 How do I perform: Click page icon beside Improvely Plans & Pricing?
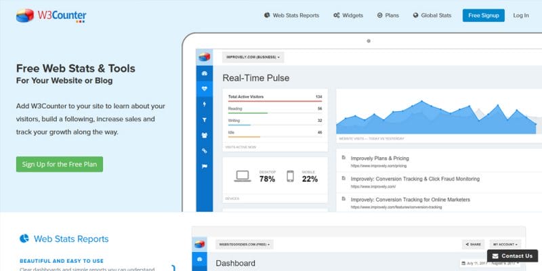(x=343, y=158)
